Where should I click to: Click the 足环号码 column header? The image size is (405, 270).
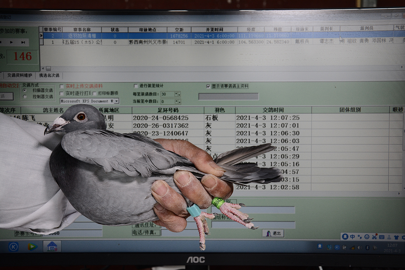click(168, 110)
